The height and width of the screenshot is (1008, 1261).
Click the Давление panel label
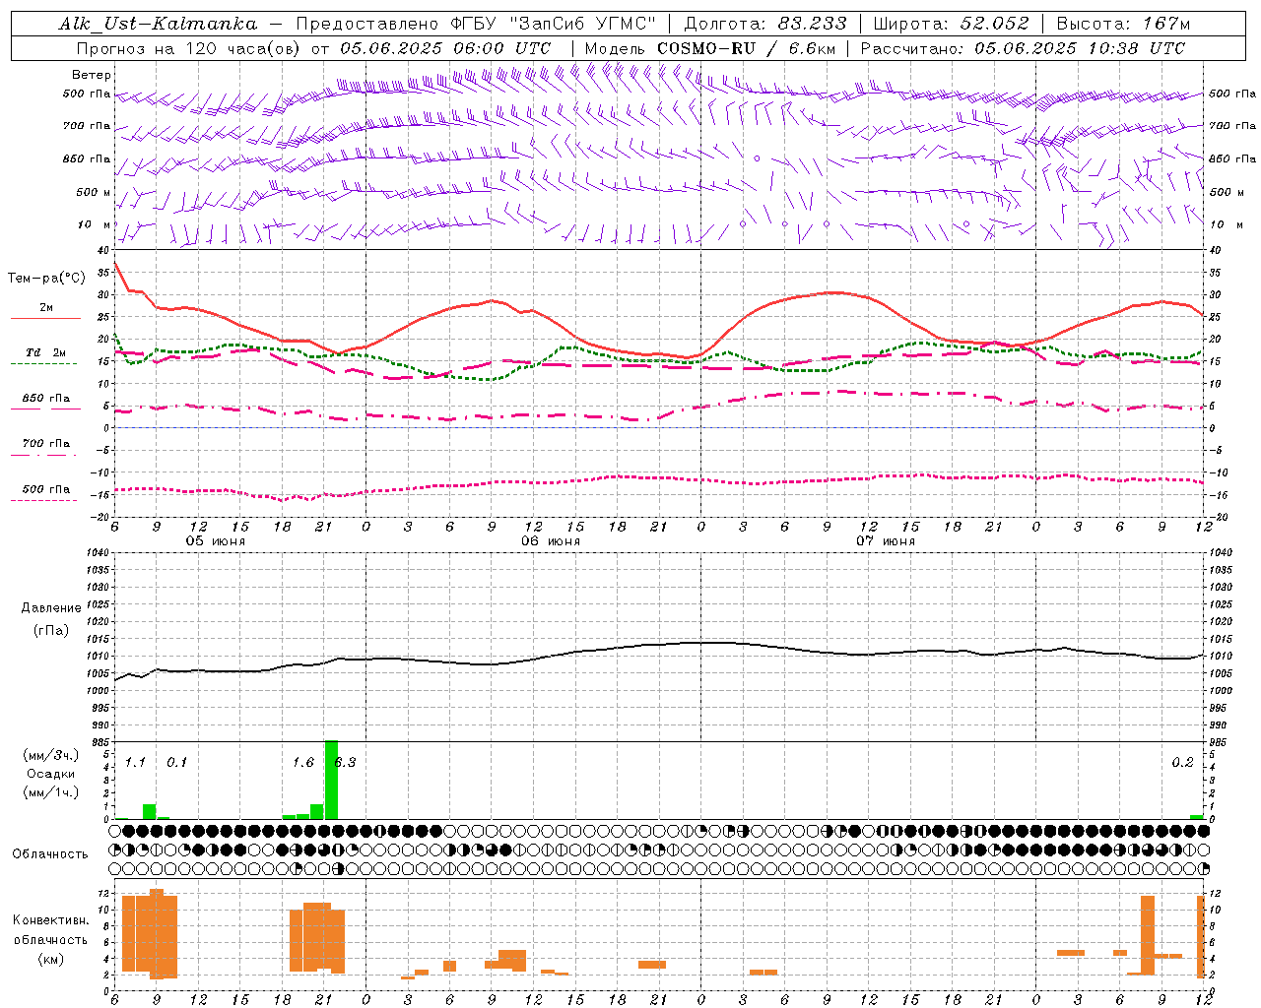[x=51, y=608]
